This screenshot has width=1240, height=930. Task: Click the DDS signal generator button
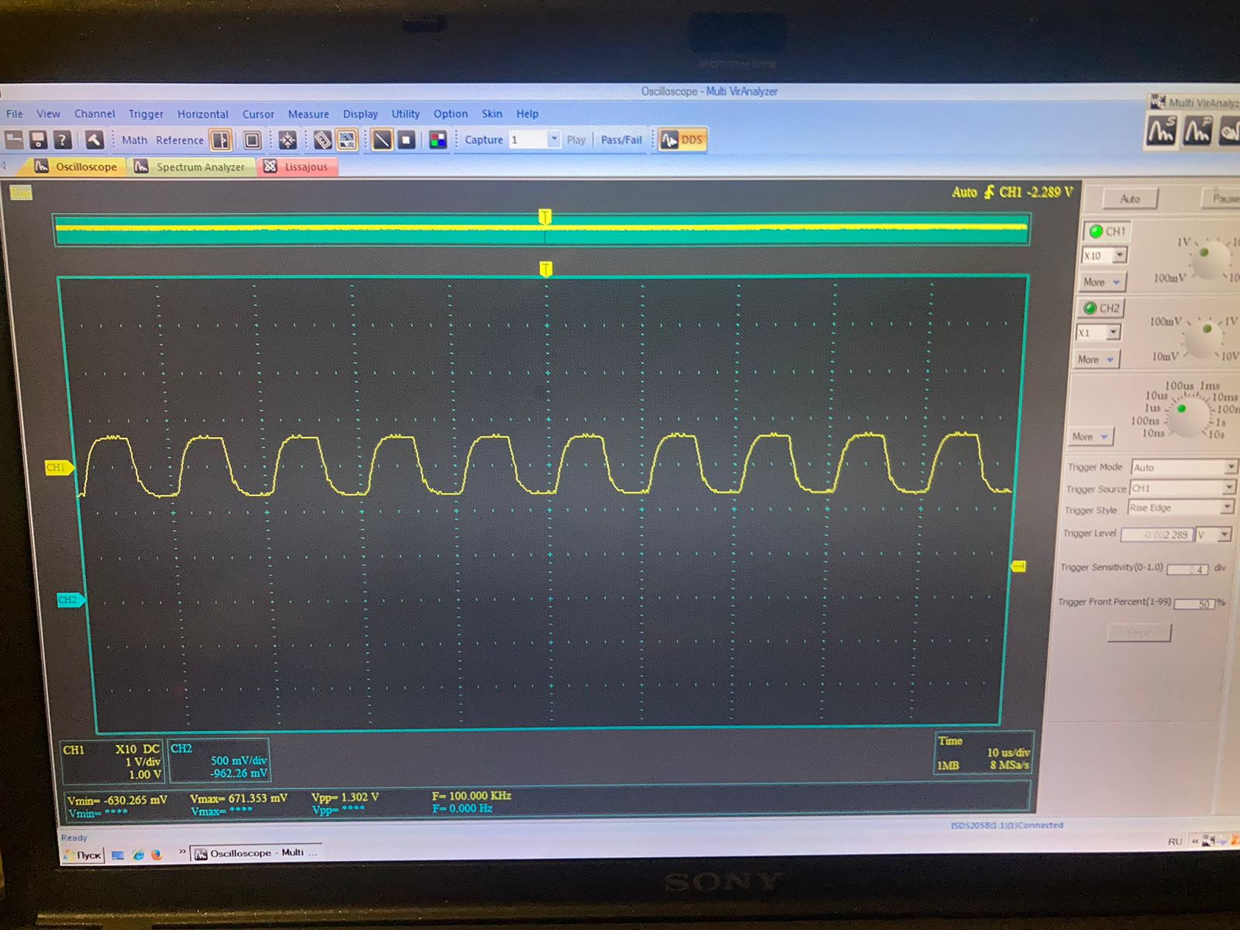[682, 140]
